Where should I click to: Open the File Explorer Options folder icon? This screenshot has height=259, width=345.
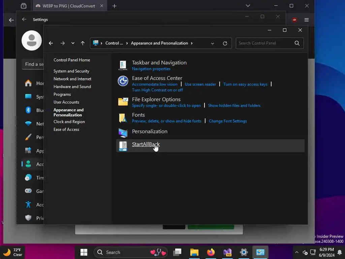[x=123, y=102]
